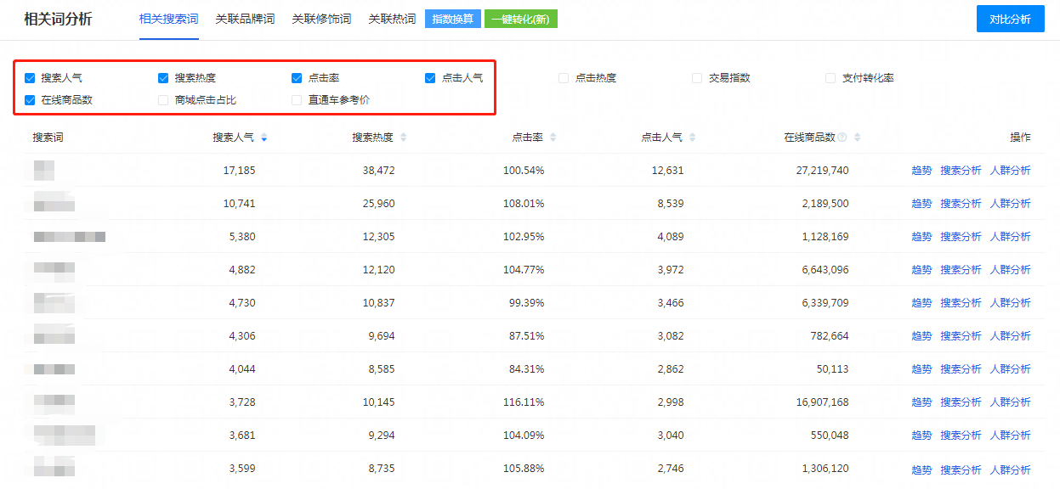This screenshot has width=1060, height=489.
Task: Open the 关联修饰词 tab
Action: pyautogui.click(x=321, y=19)
